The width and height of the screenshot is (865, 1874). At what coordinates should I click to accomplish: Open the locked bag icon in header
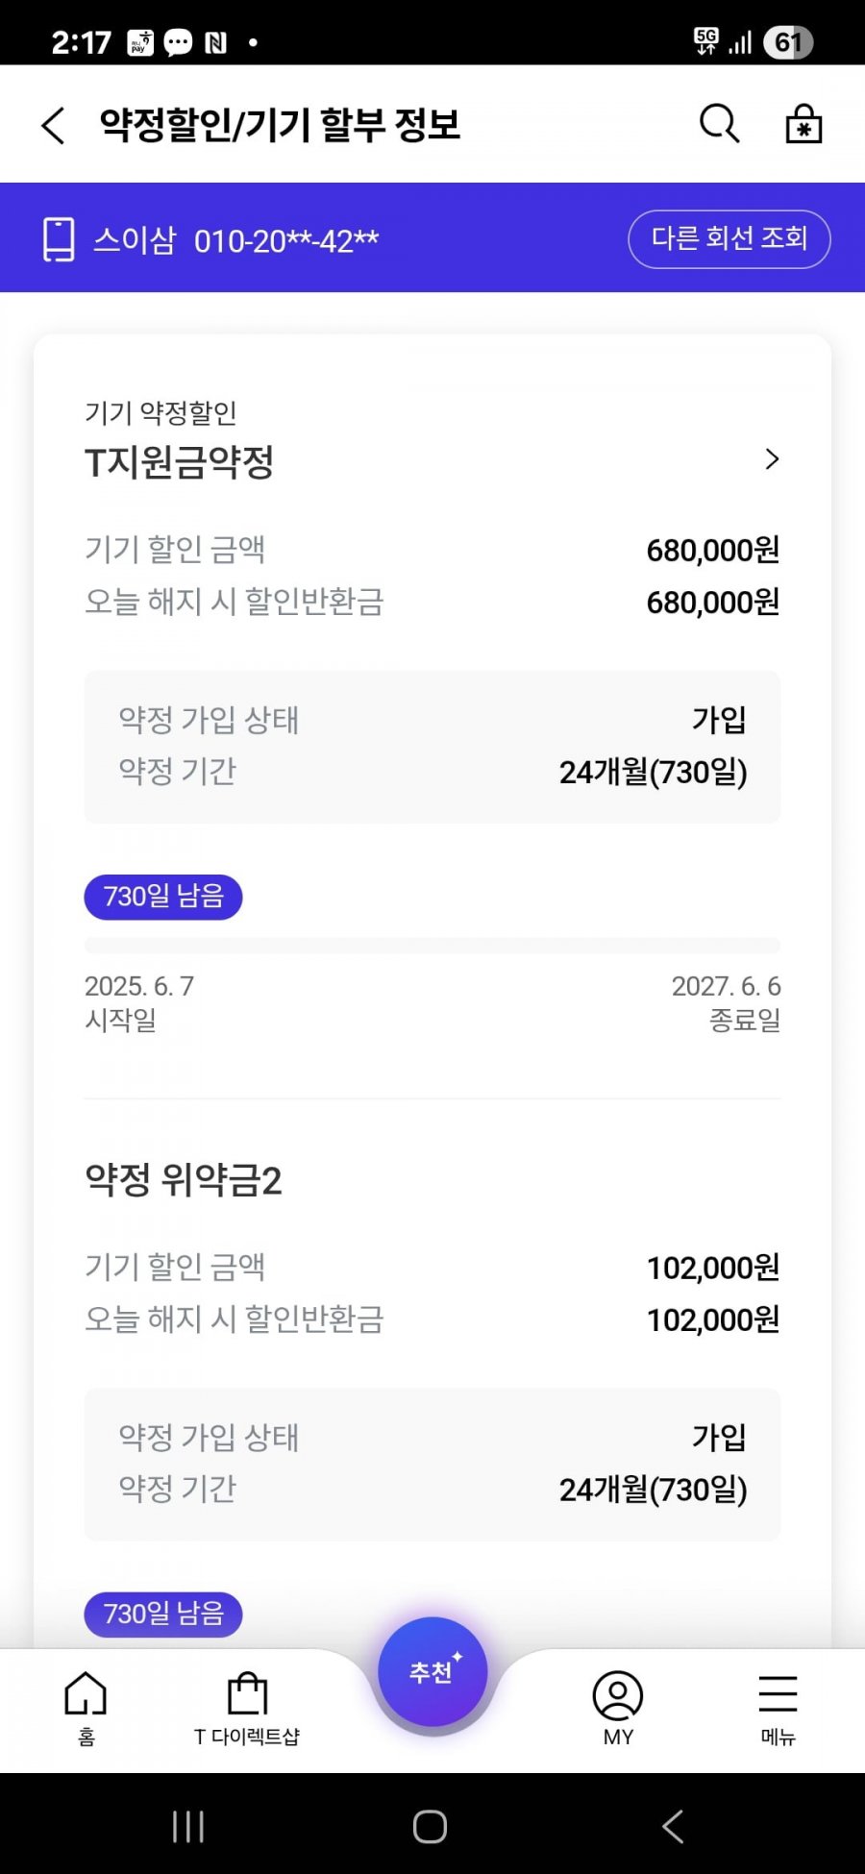[803, 124]
